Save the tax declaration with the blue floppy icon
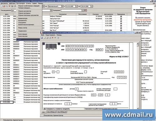Screen dimensions: 156x121 coord(42,38)
